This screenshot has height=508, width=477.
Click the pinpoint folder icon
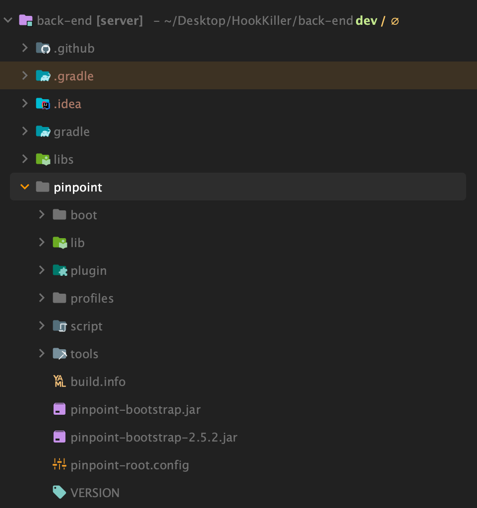tap(43, 187)
